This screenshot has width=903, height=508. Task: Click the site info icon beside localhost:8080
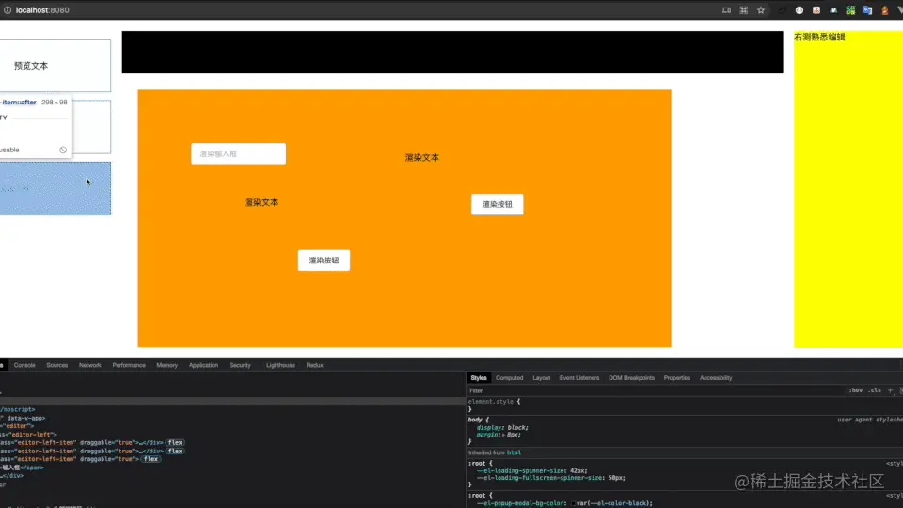click(8, 9)
